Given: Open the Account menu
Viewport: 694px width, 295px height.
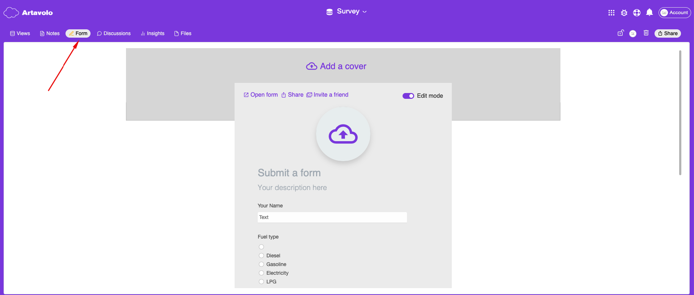Looking at the screenshot, I should (675, 13).
